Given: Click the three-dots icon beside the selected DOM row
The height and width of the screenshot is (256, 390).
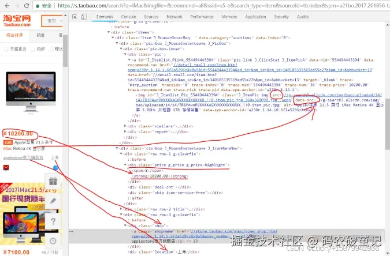Looking at the screenshot, I should (x=72, y=231).
